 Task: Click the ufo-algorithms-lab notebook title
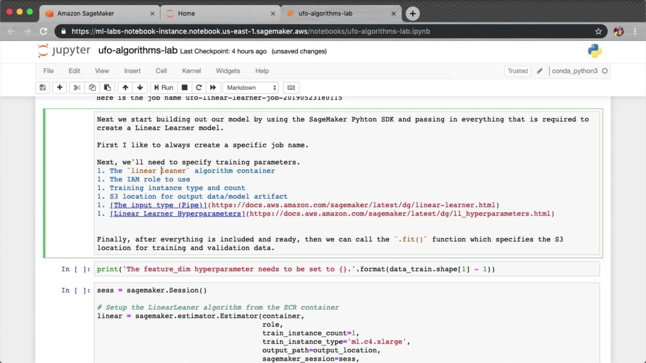(138, 50)
